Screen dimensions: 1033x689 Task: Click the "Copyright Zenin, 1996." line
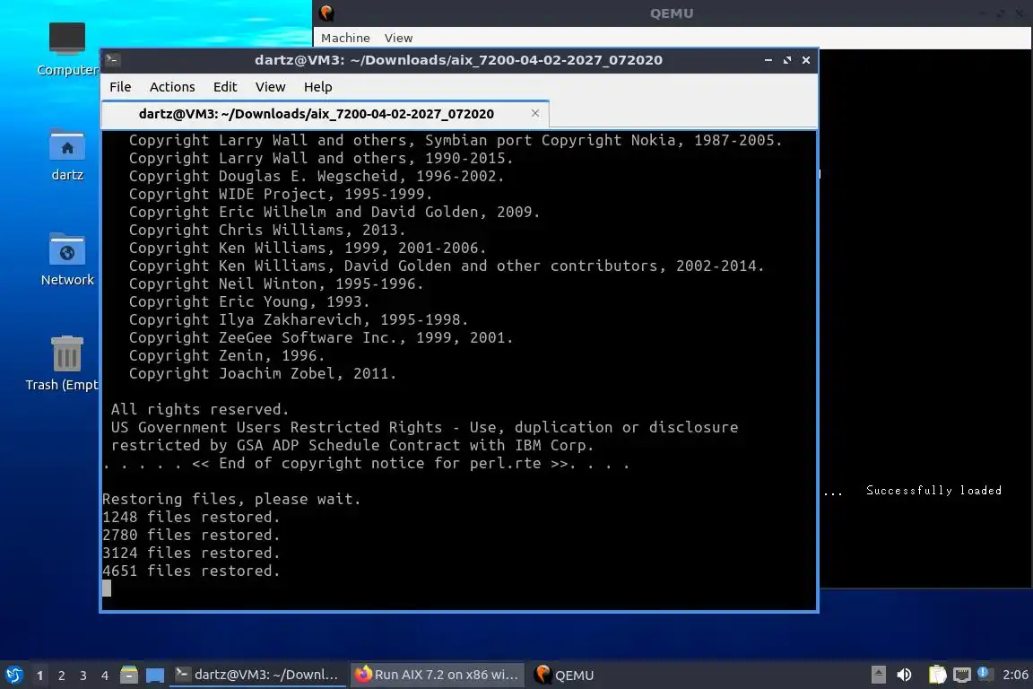pyautogui.click(x=227, y=355)
